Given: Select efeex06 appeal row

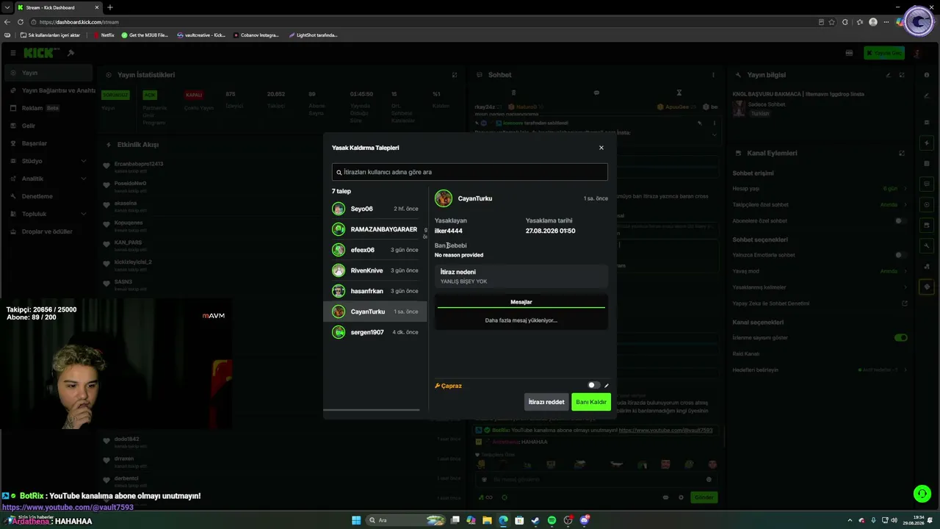Looking at the screenshot, I should point(375,250).
